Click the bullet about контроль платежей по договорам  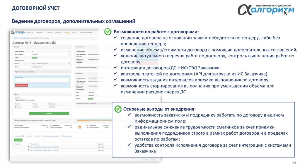[x=195, y=74]
